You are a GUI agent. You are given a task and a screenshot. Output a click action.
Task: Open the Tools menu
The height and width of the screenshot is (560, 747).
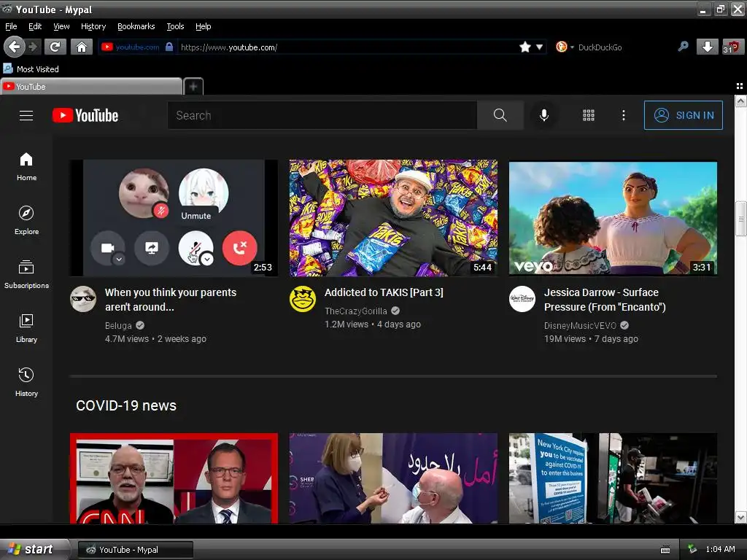[x=175, y=26]
